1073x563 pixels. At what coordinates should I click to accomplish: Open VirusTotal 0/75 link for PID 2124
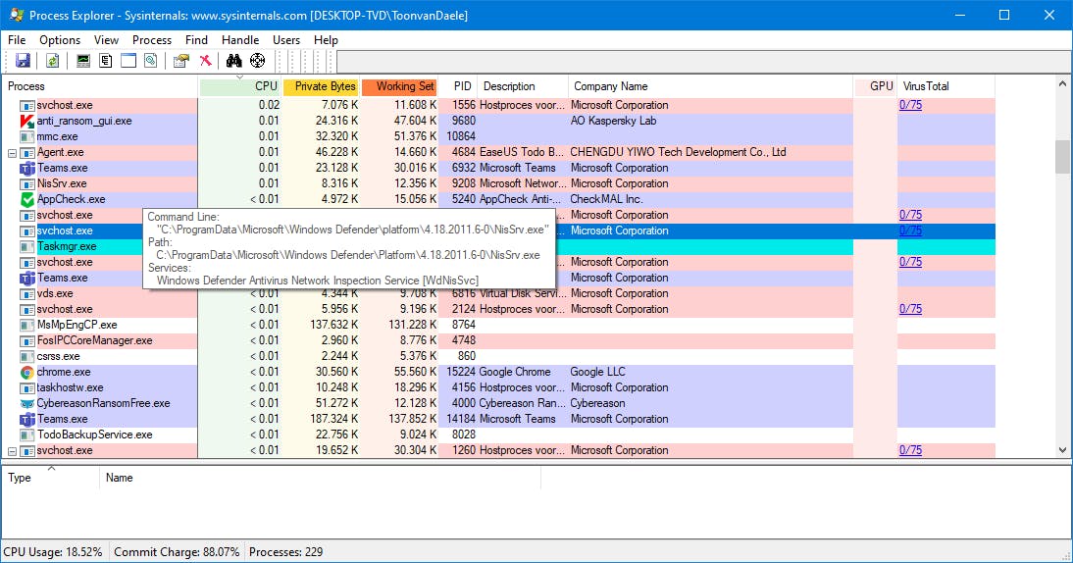pyautogui.click(x=910, y=309)
